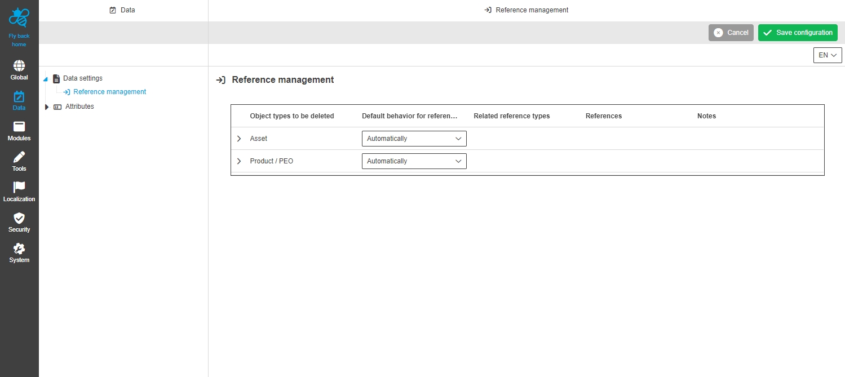Open the Localization flag icon
Screen dimensions: 845x377
point(19,188)
